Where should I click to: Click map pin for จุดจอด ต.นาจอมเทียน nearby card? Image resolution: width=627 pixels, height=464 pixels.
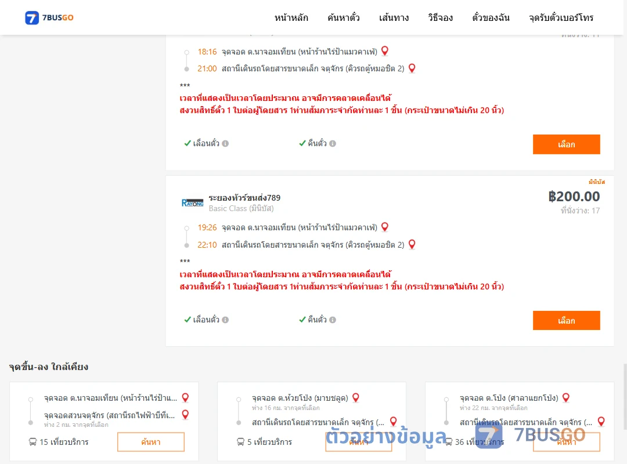(185, 398)
